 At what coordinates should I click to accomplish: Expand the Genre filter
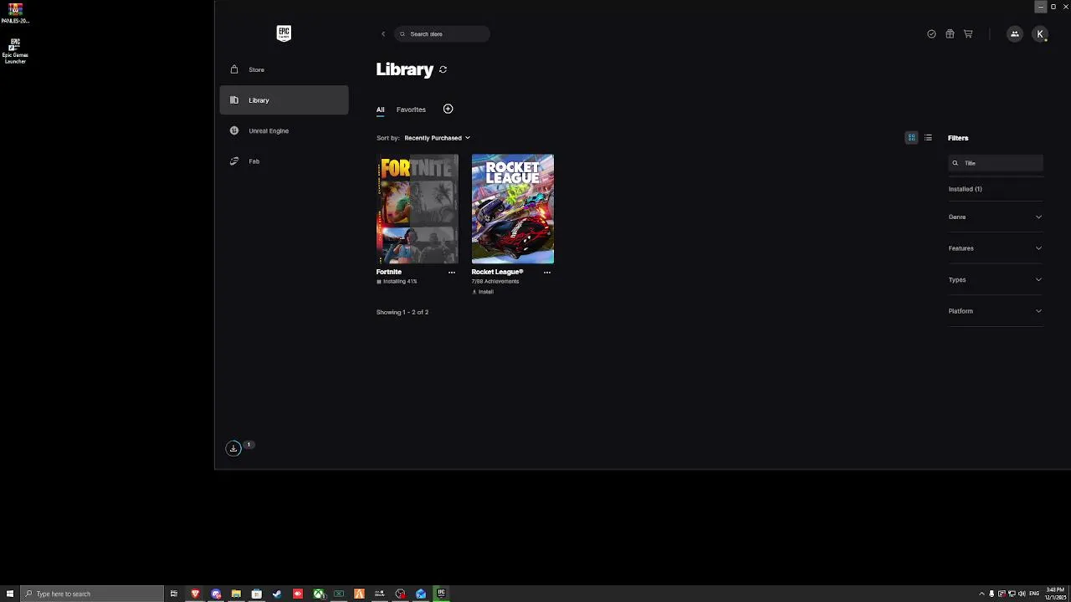pos(996,217)
